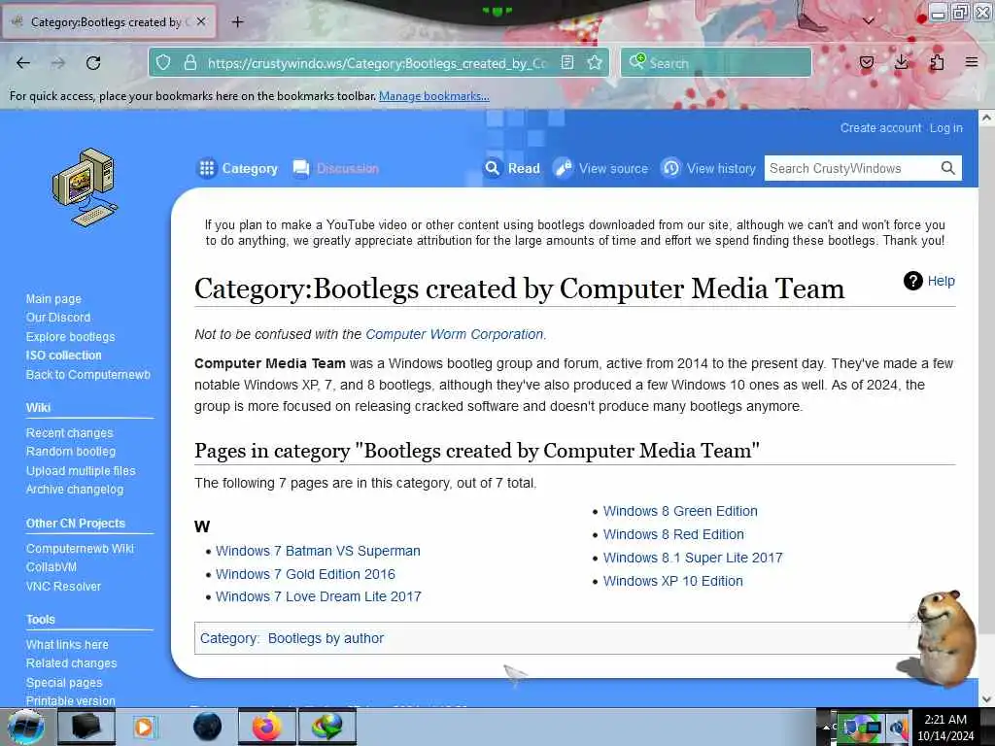The image size is (995, 746).
Task: Open Special pages sidebar link
Action: click(64, 683)
